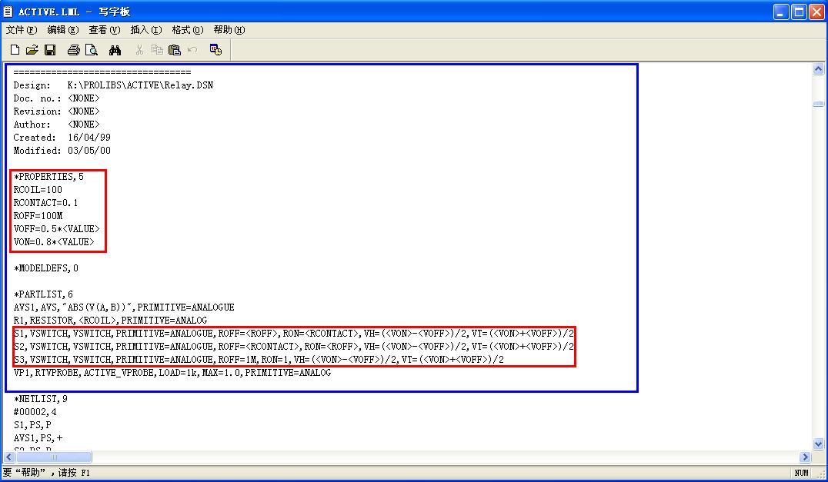Open a file with the Open folder icon

pyautogui.click(x=32, y=50)
